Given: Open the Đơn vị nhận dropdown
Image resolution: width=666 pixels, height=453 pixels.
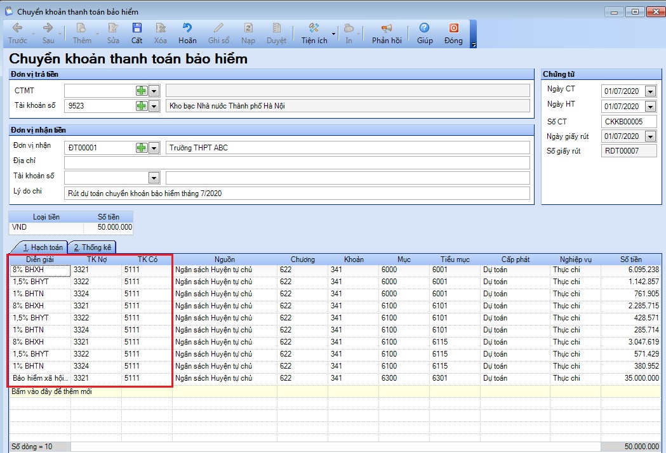Looking at the screenshot, I should (x=154, y=148).
